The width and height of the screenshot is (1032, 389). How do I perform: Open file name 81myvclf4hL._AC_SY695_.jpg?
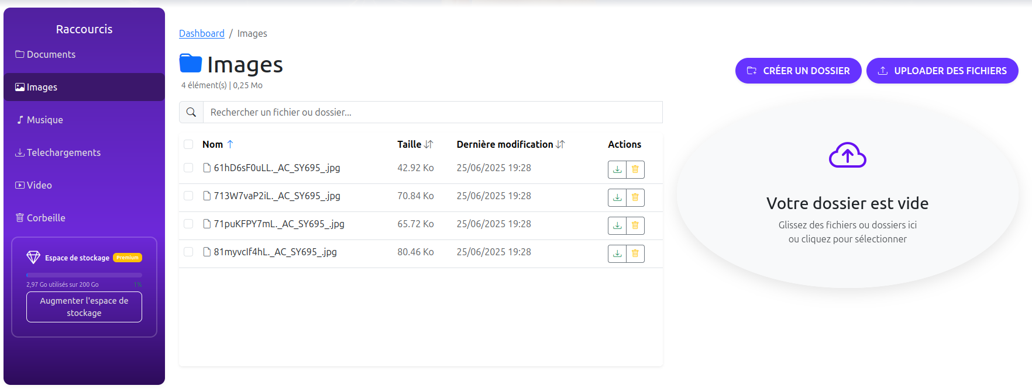[x=275, y=252]
